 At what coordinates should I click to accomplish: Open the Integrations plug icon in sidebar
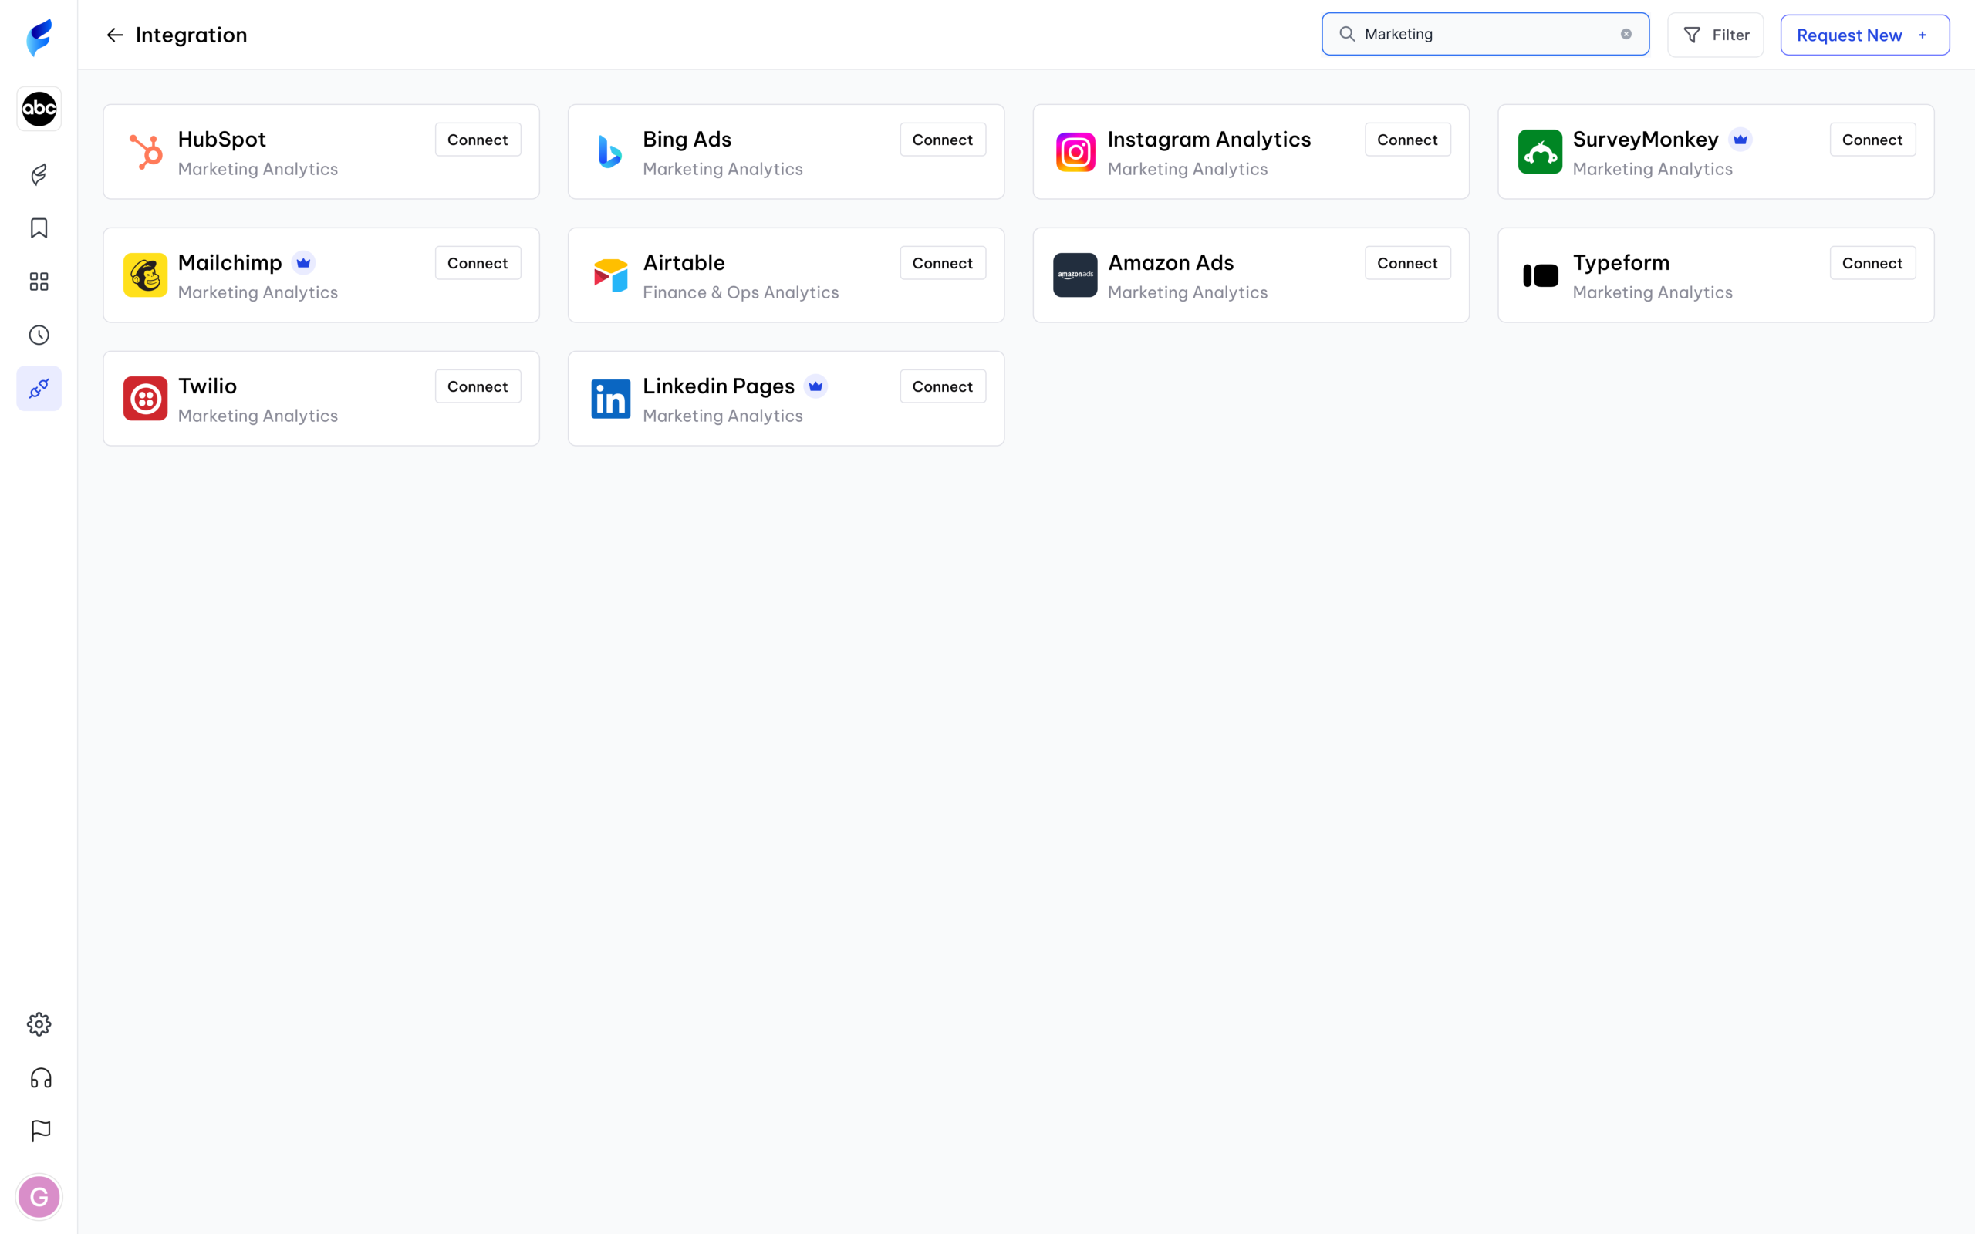(x=39, y=389)
